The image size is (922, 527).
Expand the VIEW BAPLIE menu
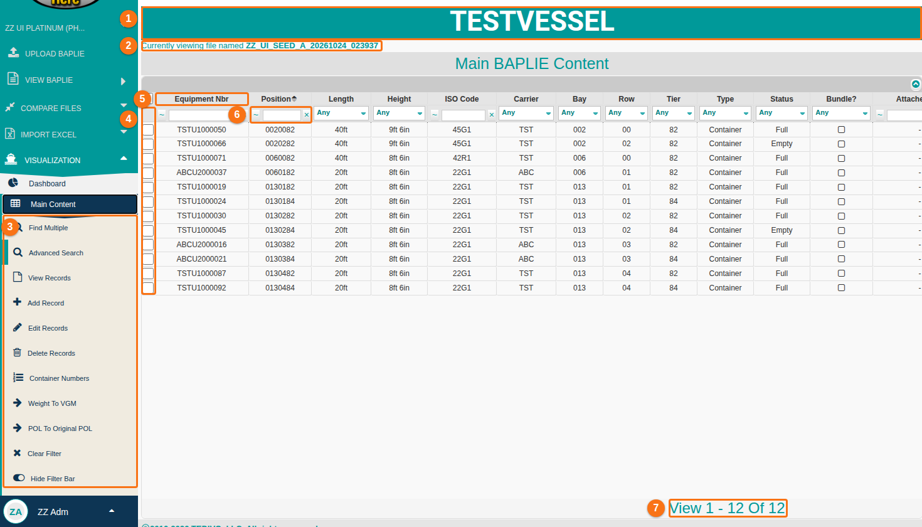(123, 81)
